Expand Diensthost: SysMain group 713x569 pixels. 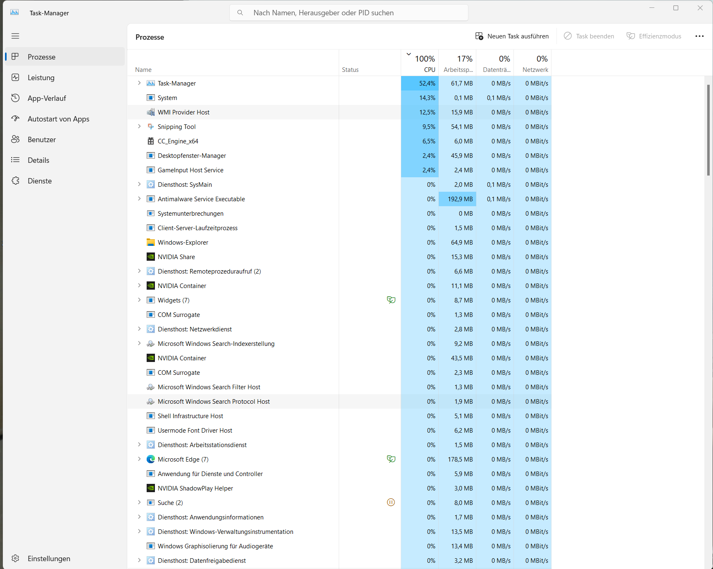tap(139, 184)
